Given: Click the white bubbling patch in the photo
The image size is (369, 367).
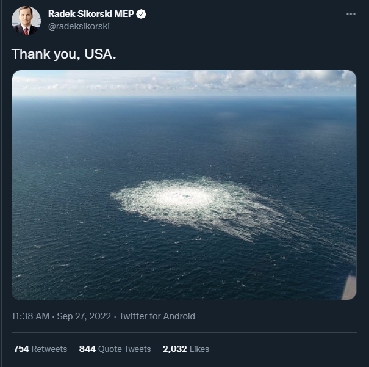Looking at the screenshot, I should tap(184, 198).
